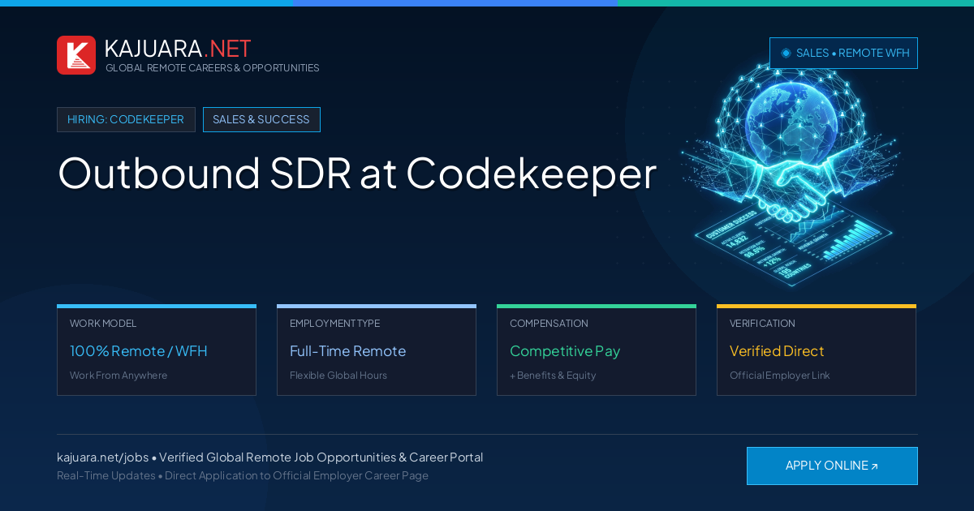Click the blue dot icon in the SALES badge
The image size is (974, 511).
click(786, 53)
